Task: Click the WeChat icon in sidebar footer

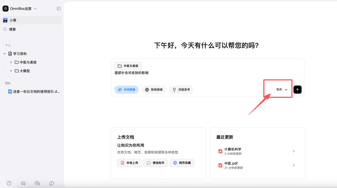Action: [x=37, y=183]
